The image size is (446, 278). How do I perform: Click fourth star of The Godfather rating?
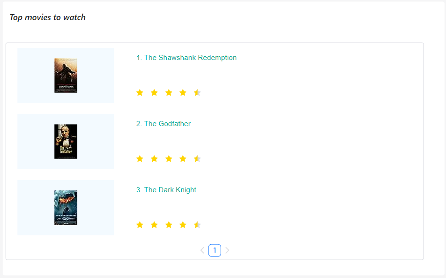(x=183, y=159)
